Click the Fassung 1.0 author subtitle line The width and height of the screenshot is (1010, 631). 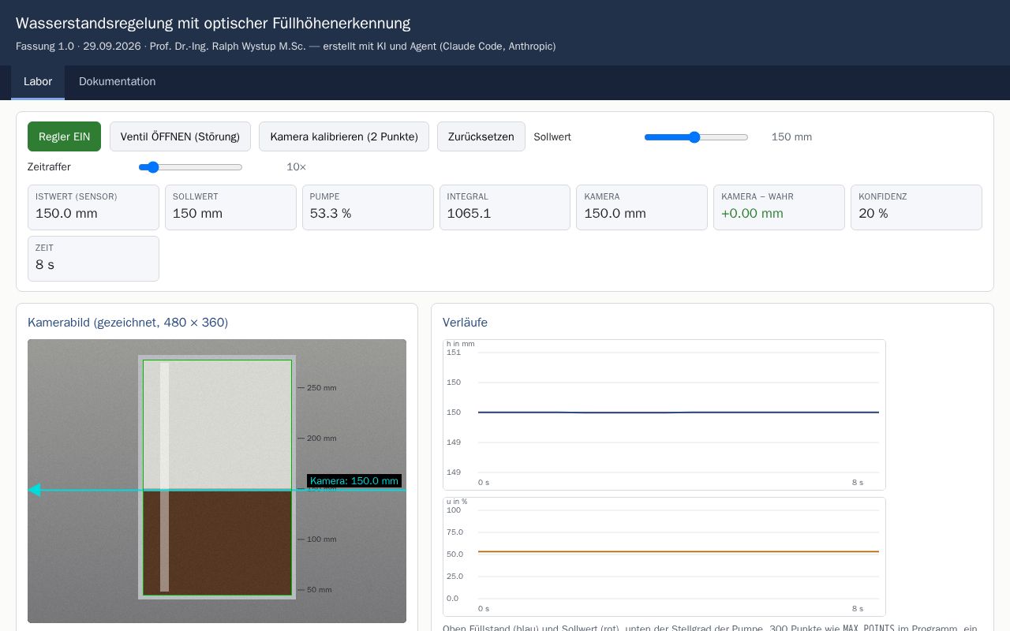point(286,47)
